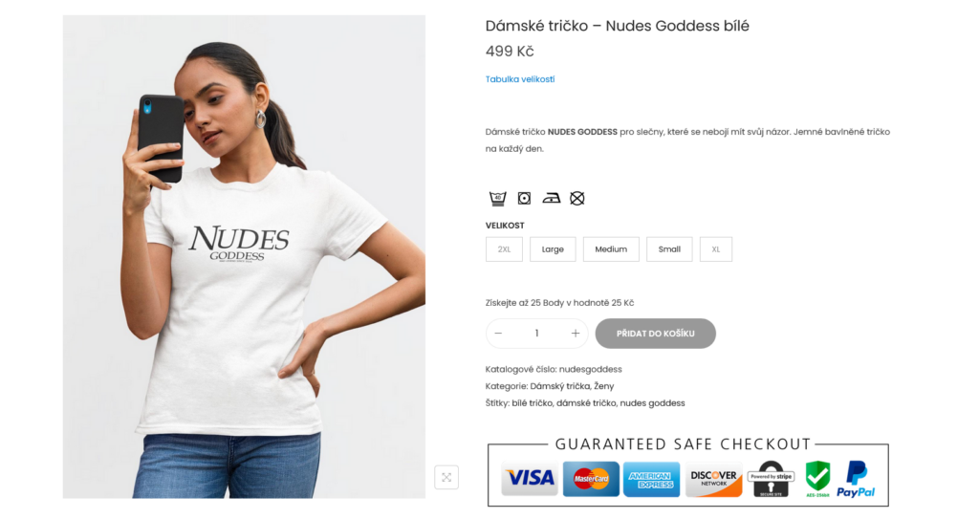
Task: Click the tumble dry care icon
Action: (x=524, y=199)
